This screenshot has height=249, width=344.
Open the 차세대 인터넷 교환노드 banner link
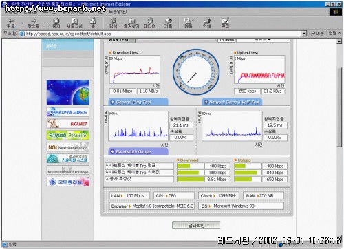pos(68,112)
